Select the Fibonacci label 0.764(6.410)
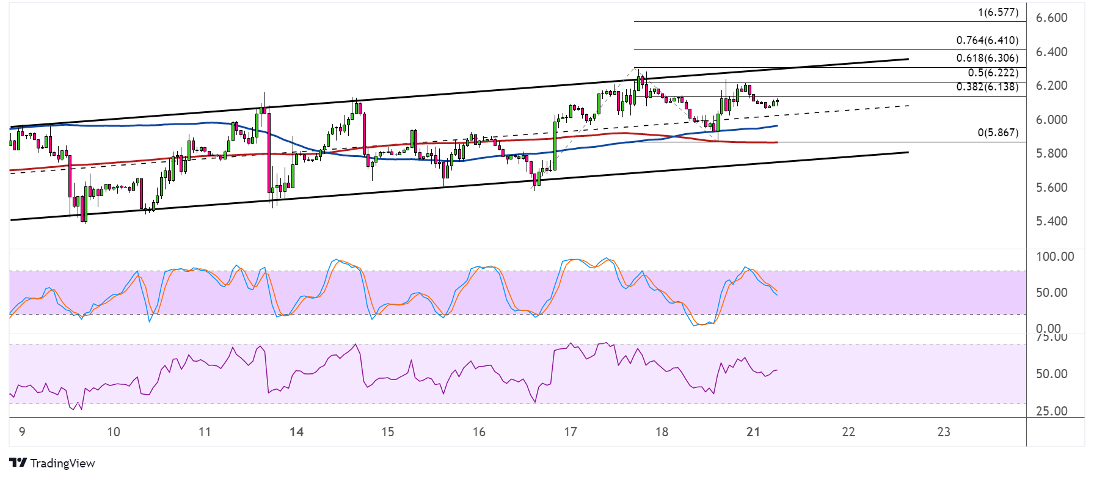This screenshot has height=479, width=1094. tap(987, 40)
